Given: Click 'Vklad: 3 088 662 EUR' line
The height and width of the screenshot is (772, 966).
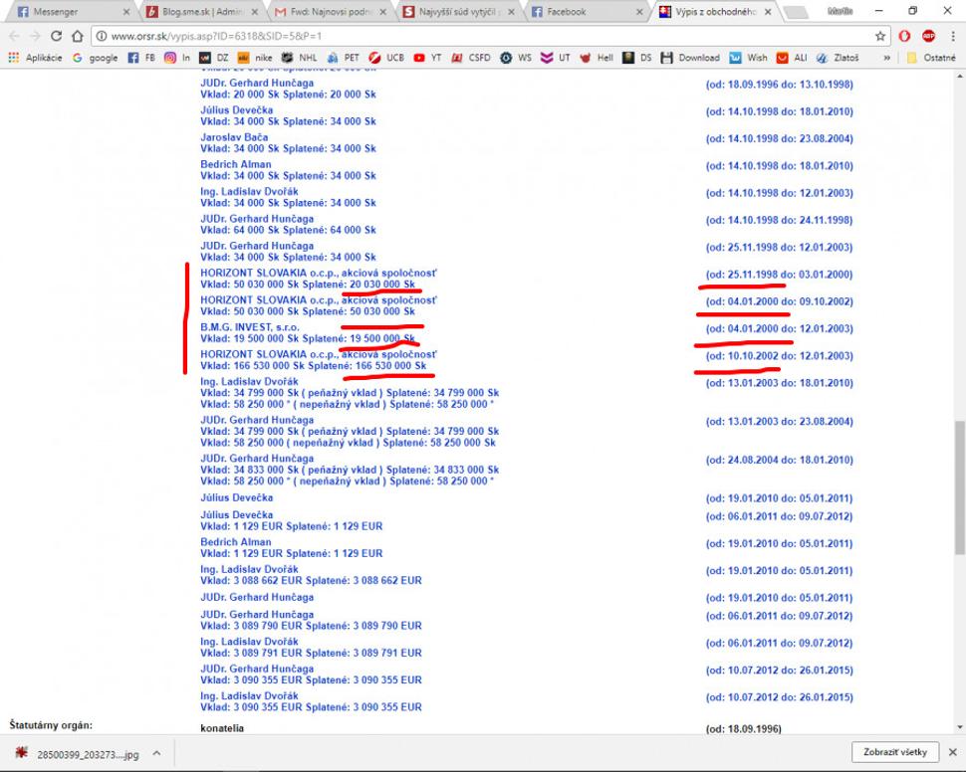Looking at the screenshot, I should pyautogui.click(x=311, y=581).
